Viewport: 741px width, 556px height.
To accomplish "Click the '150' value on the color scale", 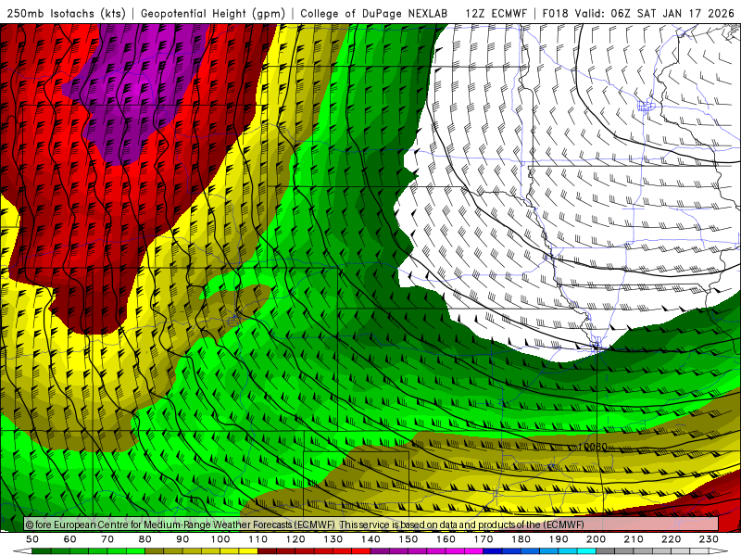I will (x=408, y=539).
